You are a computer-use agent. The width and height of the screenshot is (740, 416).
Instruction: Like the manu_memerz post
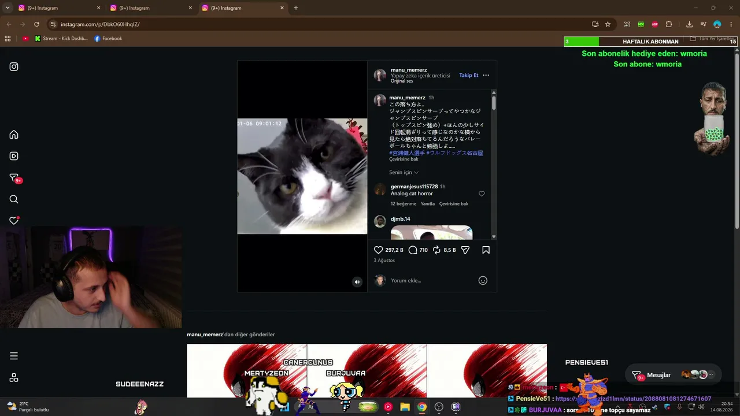(x=379, y=250)
